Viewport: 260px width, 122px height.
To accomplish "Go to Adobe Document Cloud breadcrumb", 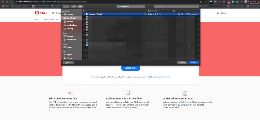I will 51,20.
